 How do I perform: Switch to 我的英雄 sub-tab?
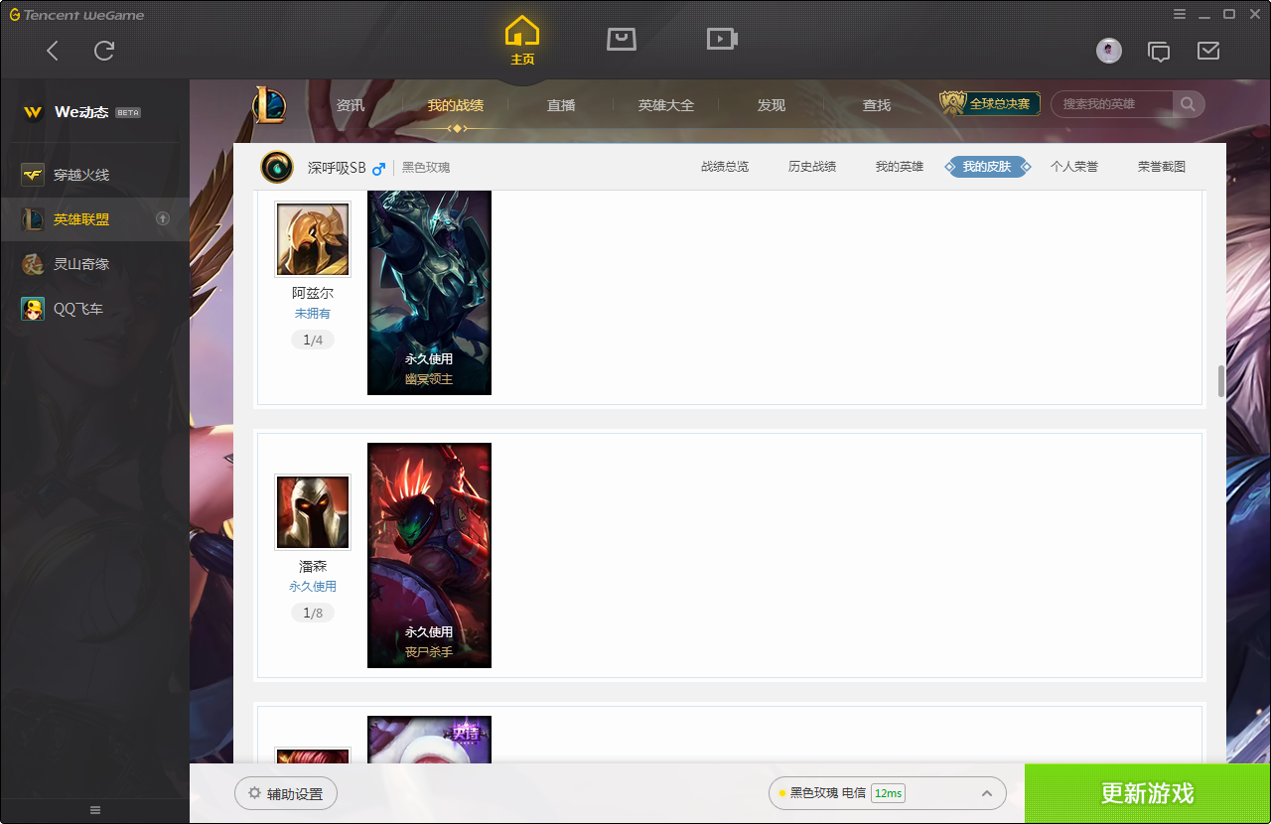(900, 167)
